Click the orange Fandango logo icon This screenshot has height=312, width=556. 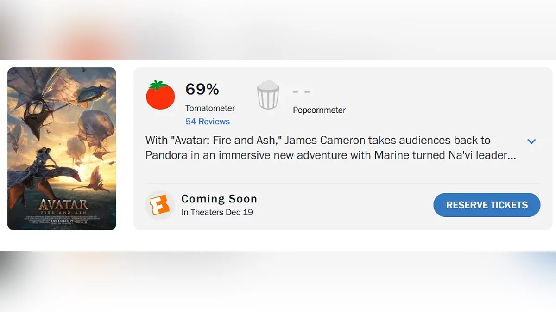pyautogui.click(x=160, y=205)
